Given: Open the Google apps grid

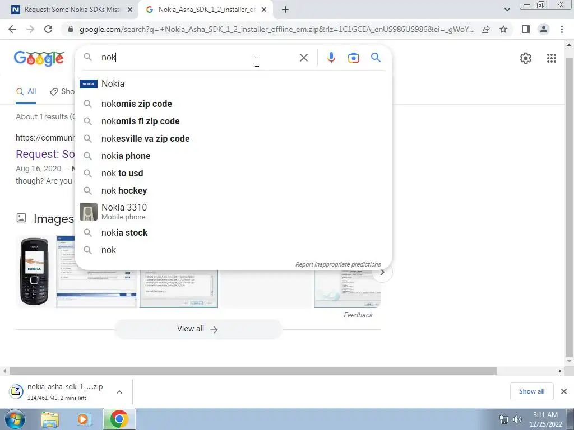Looking at the screenshot, I should point(552,58).
